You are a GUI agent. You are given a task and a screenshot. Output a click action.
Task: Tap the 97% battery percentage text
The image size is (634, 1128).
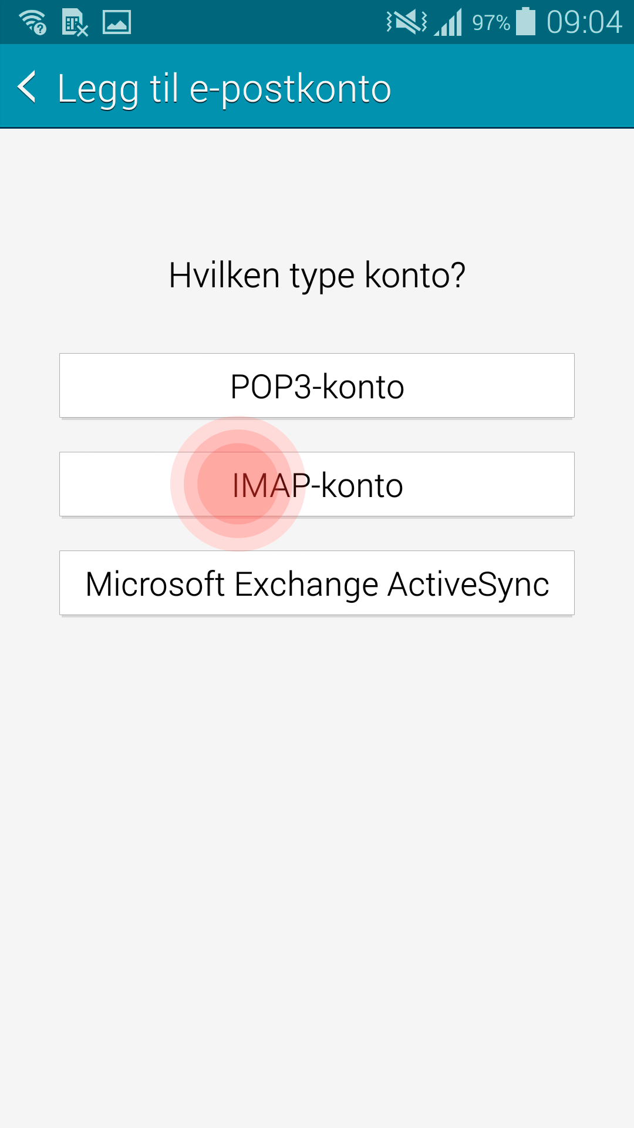click(x=491, y=23)
